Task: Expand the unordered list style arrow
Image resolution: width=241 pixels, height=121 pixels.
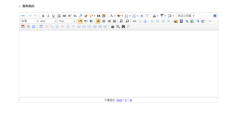Action: 137,16
